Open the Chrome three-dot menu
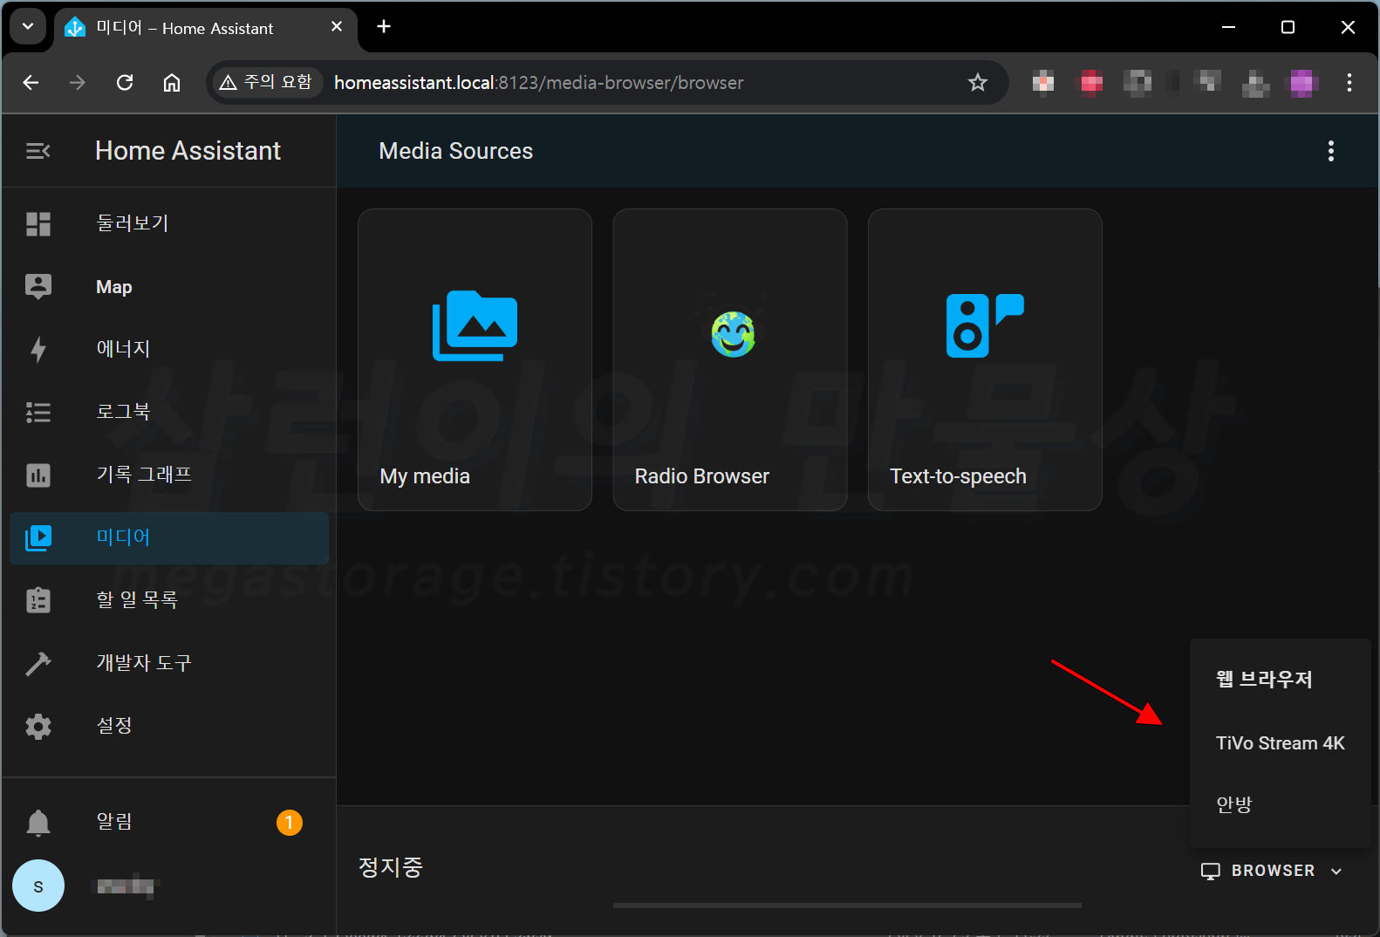The image size is (1380, 937). pyautogui.click(x=1349, y=83)
